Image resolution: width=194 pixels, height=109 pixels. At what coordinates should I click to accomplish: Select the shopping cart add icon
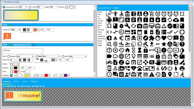click(152, 14)
